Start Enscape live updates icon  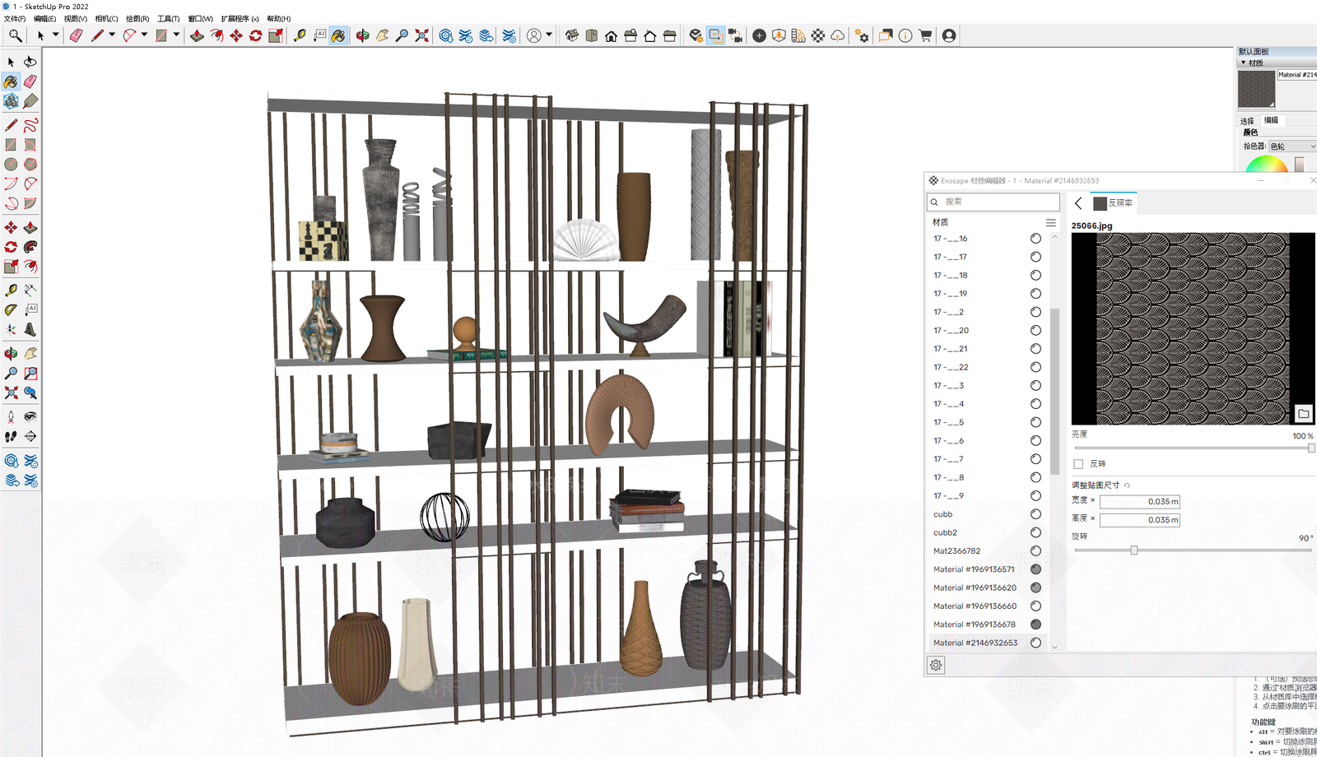tap(715, 35)
